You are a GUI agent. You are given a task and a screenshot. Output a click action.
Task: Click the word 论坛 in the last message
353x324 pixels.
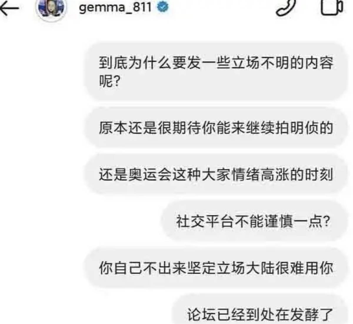coord(202,315)
